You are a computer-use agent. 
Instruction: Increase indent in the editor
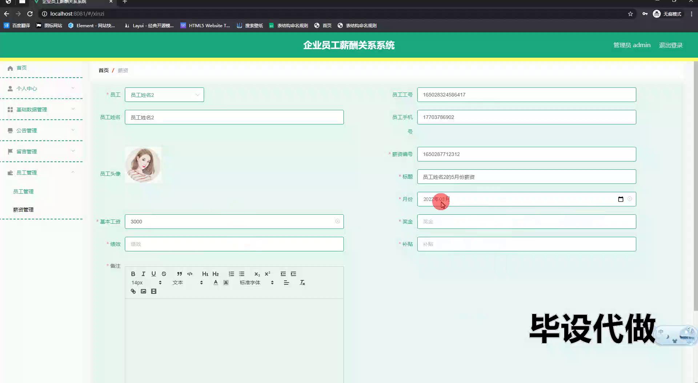[293, 274]
